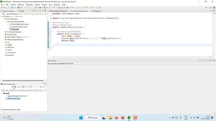The height and width of the screenshot is (121, 216).
Task: Open the Refactor menu
Action: [21, 5]
